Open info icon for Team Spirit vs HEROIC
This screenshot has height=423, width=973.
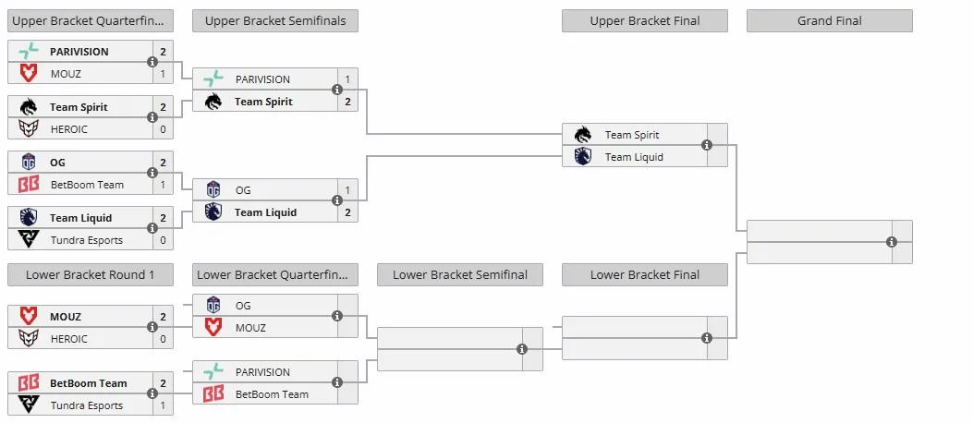click(x=152, y=117)
